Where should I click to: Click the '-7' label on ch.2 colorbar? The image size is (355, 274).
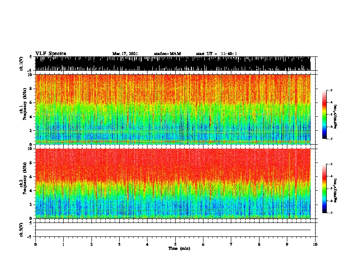point(331,213)
